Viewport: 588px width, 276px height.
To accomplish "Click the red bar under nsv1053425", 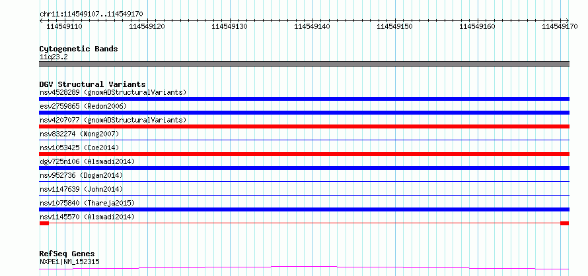I will tap(304, 154).
